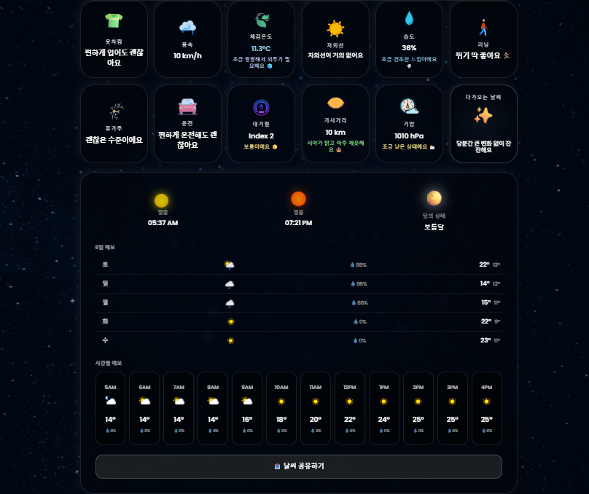
Task: Click the sun icon in the 수 forecast row
Action: click(230, 341)
